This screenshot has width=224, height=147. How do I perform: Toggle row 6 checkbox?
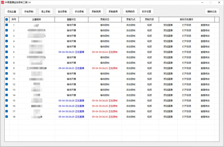pos(6,52)
